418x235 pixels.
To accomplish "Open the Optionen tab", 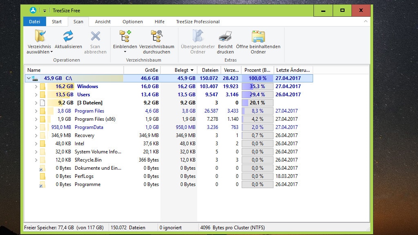I will tap(133, 22).
